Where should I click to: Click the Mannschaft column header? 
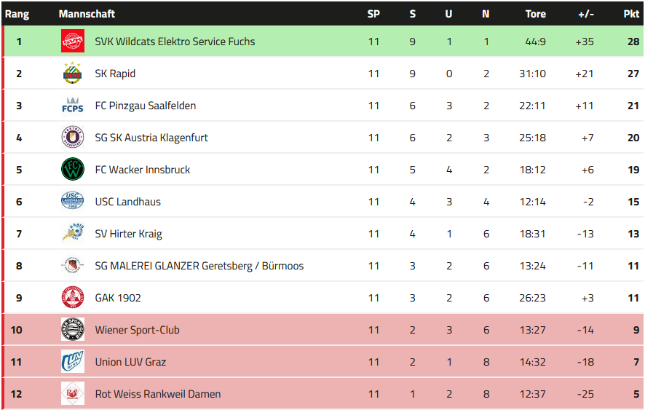[87, 14]
